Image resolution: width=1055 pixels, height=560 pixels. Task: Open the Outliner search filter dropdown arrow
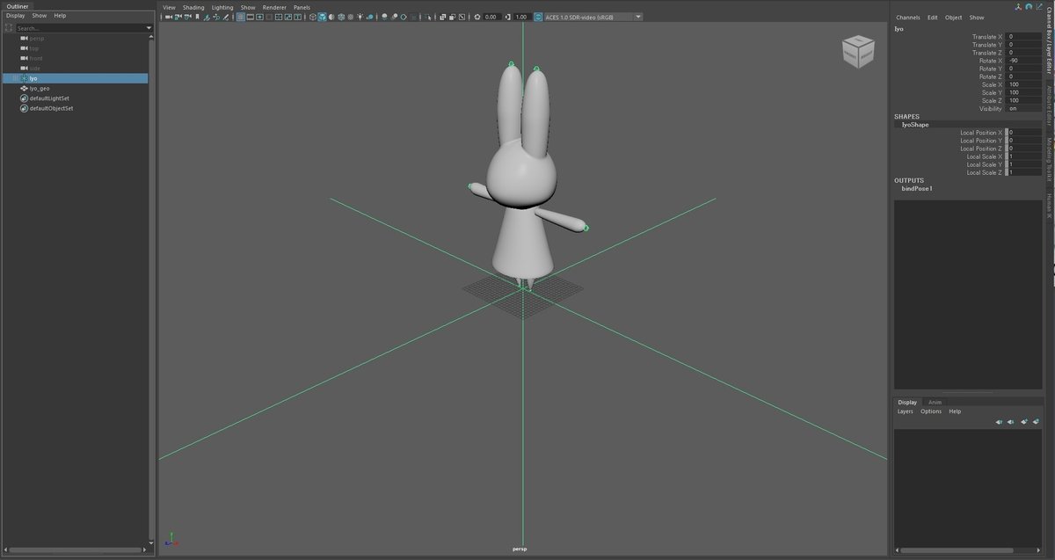click(149, 28)
